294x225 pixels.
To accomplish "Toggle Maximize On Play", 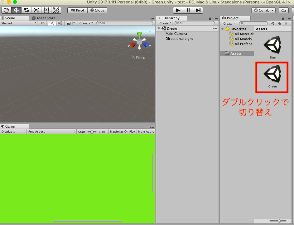I will tap(123, 132).
